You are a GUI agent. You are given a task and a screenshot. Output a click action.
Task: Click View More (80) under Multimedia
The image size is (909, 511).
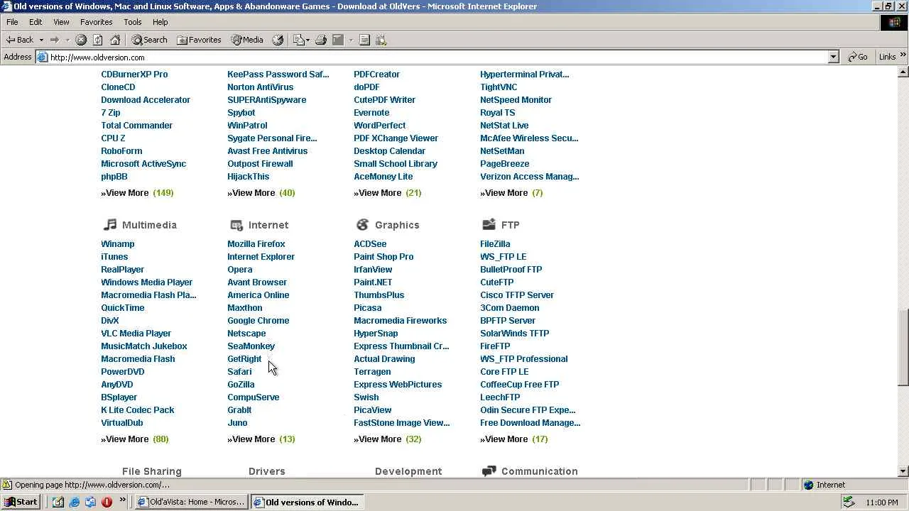pos(134,439)
